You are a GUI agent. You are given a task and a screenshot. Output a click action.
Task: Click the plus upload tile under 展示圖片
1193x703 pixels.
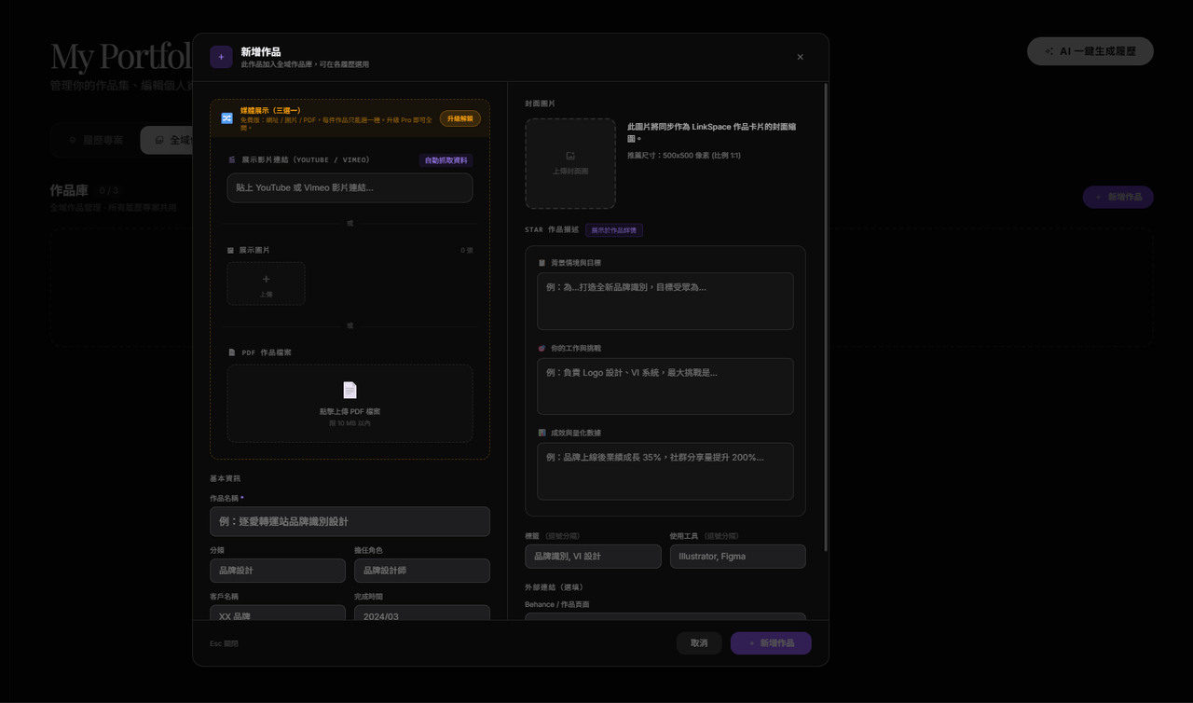[266, 283]
